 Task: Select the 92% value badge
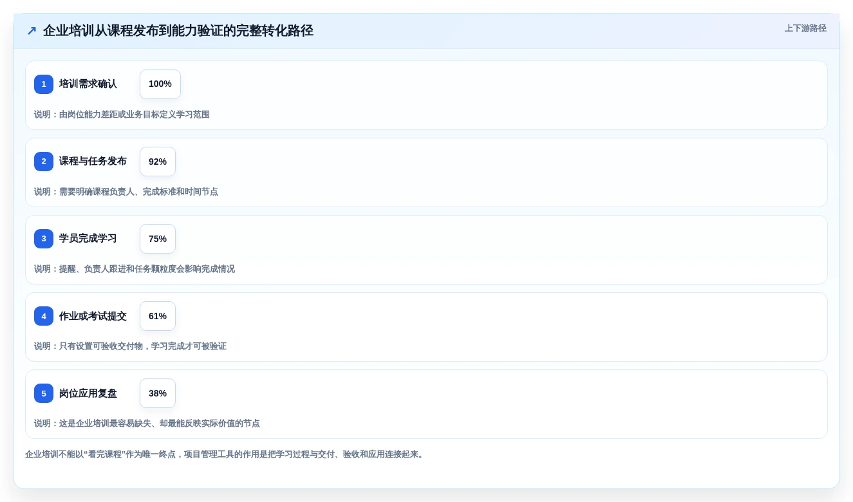click(x=158, y=162)
